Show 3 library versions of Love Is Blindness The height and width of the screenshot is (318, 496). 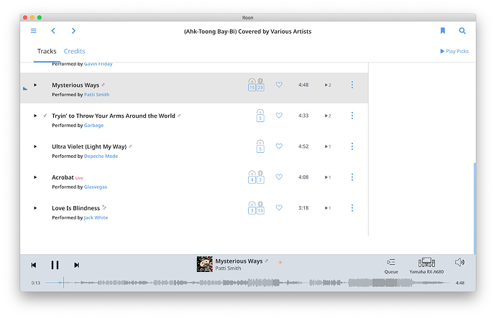pyautogui.click(x=252, y=208)
